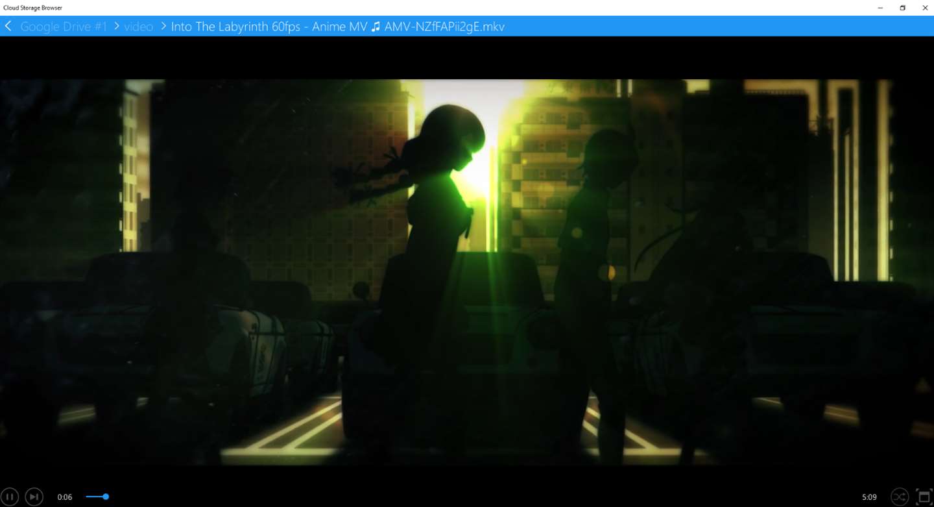
Task: Enter fullscreen video mode
Action: pos(924,497)
